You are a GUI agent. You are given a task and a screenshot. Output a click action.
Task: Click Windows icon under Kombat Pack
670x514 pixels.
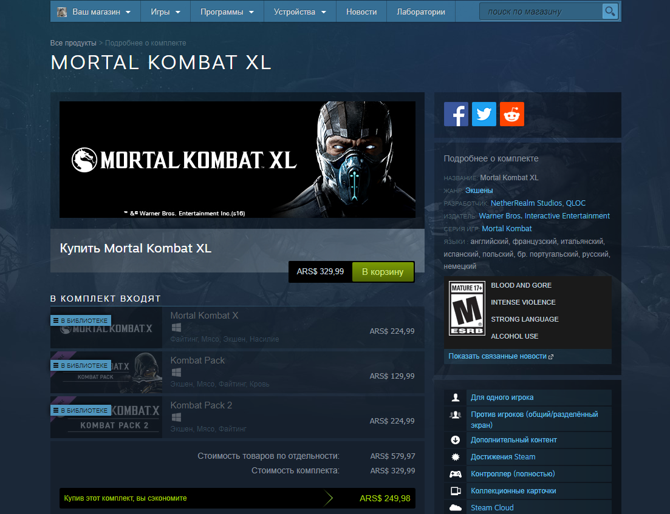pos(176,372)
